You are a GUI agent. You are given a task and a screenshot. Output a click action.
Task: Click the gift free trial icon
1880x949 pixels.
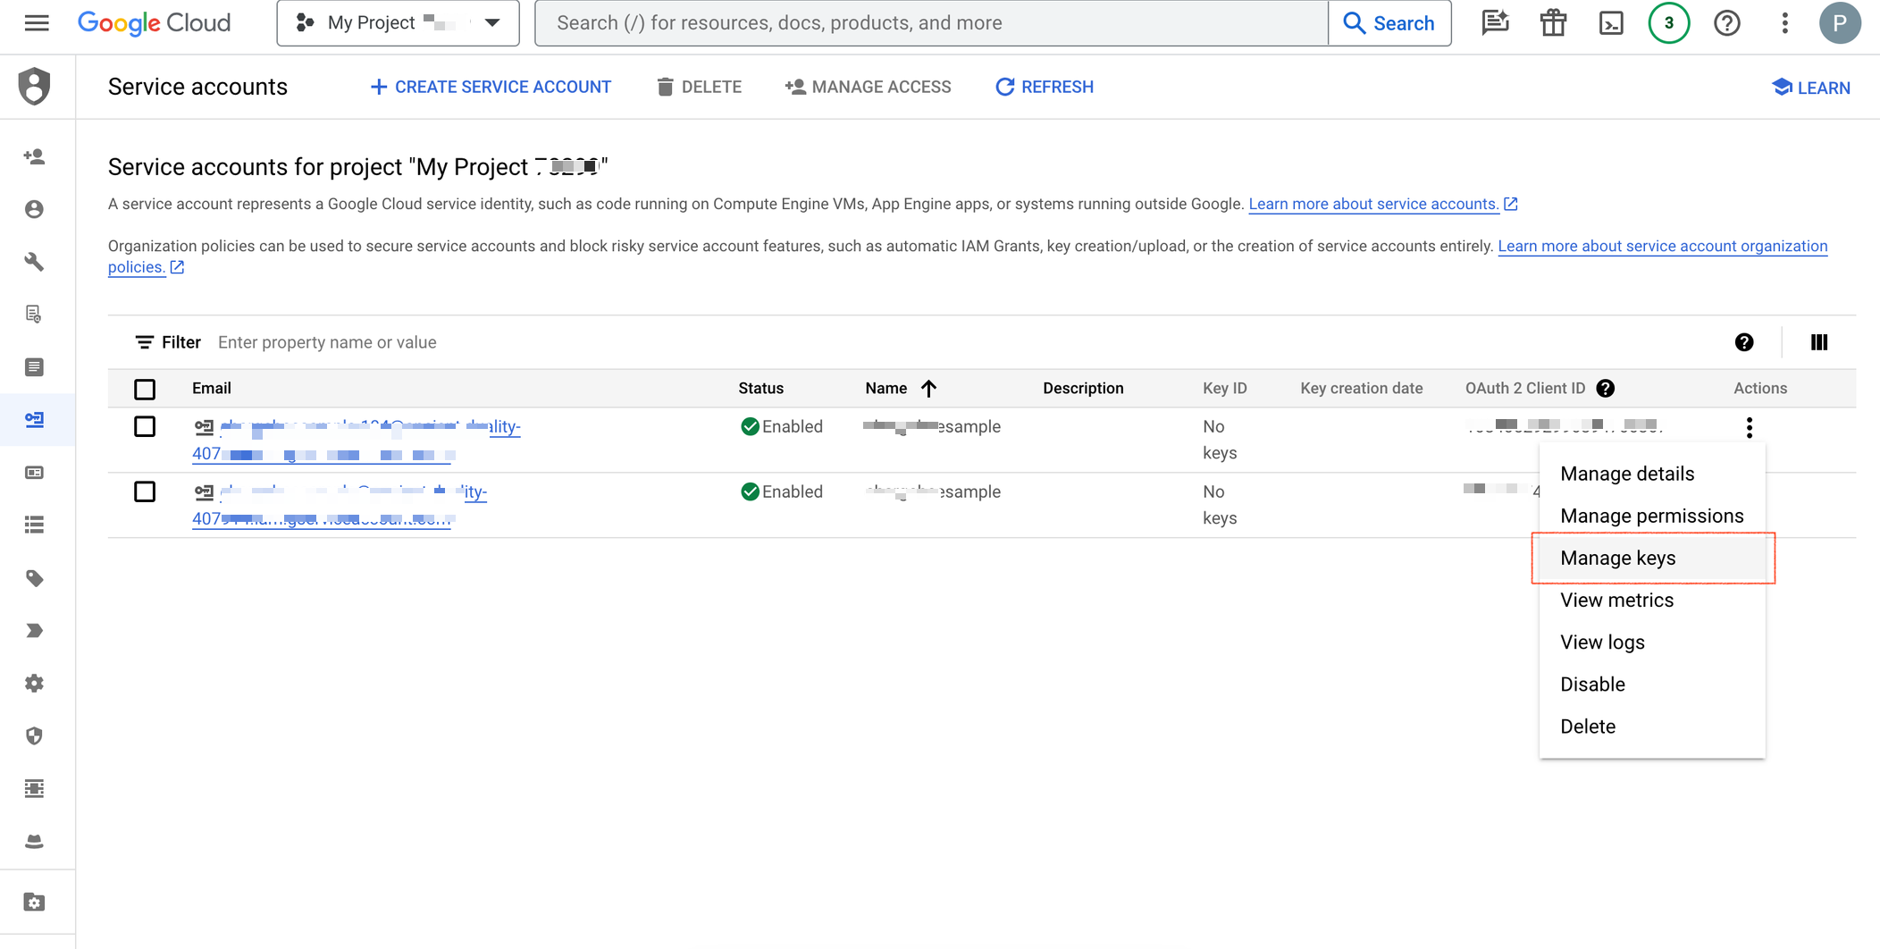pyautogui.click(x=1553, y=23)
